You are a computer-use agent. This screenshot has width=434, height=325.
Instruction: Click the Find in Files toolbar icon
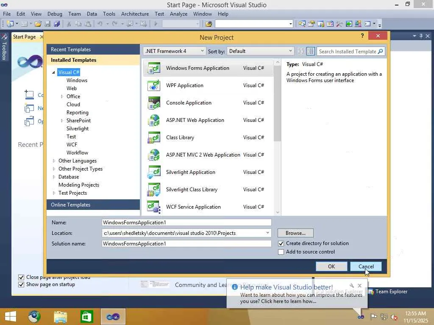(209, 24)
